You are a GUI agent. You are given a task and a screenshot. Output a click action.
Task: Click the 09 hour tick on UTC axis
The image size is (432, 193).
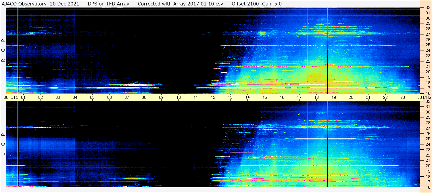click(x=161, y=97)
